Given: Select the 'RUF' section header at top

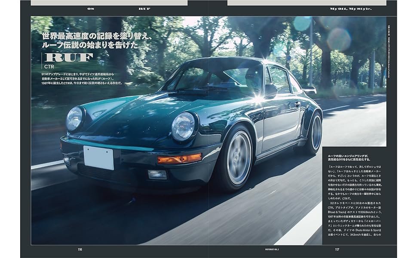Looking at the screenshot, I should [144, 9].
